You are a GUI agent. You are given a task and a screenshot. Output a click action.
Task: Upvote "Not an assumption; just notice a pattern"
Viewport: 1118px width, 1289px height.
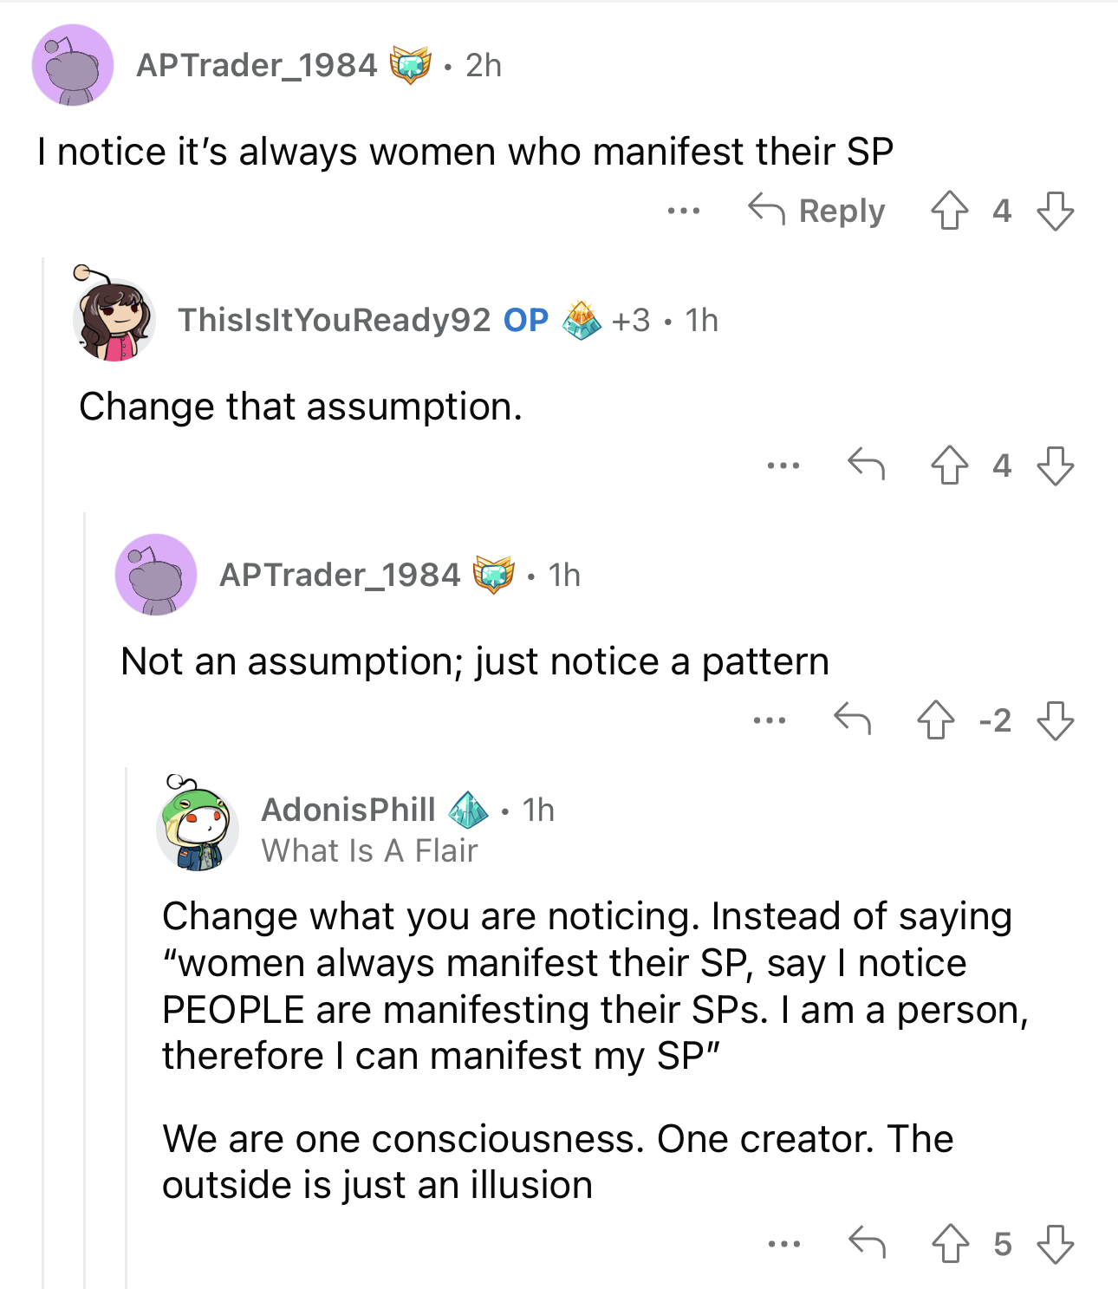pyautogui.click(x=935, y=720)
